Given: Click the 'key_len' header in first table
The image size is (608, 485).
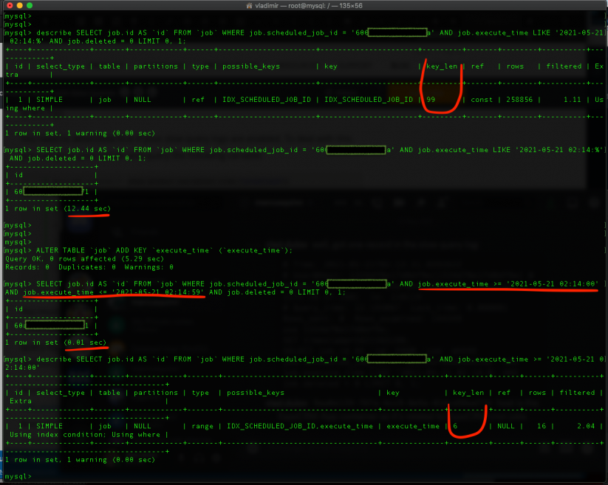Looking at the screenshot, I should tap(442, 66).
